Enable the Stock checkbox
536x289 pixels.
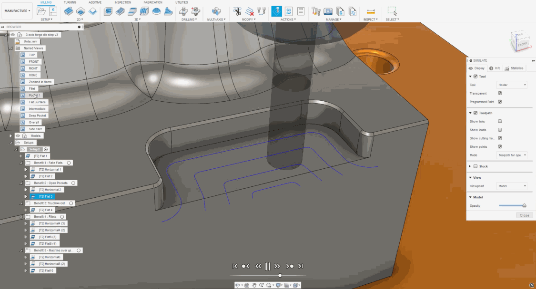pyautogui.click(x=475, y=166)
